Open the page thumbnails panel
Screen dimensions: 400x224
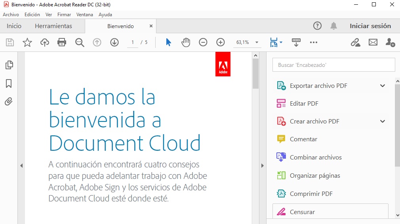(9, 65)
